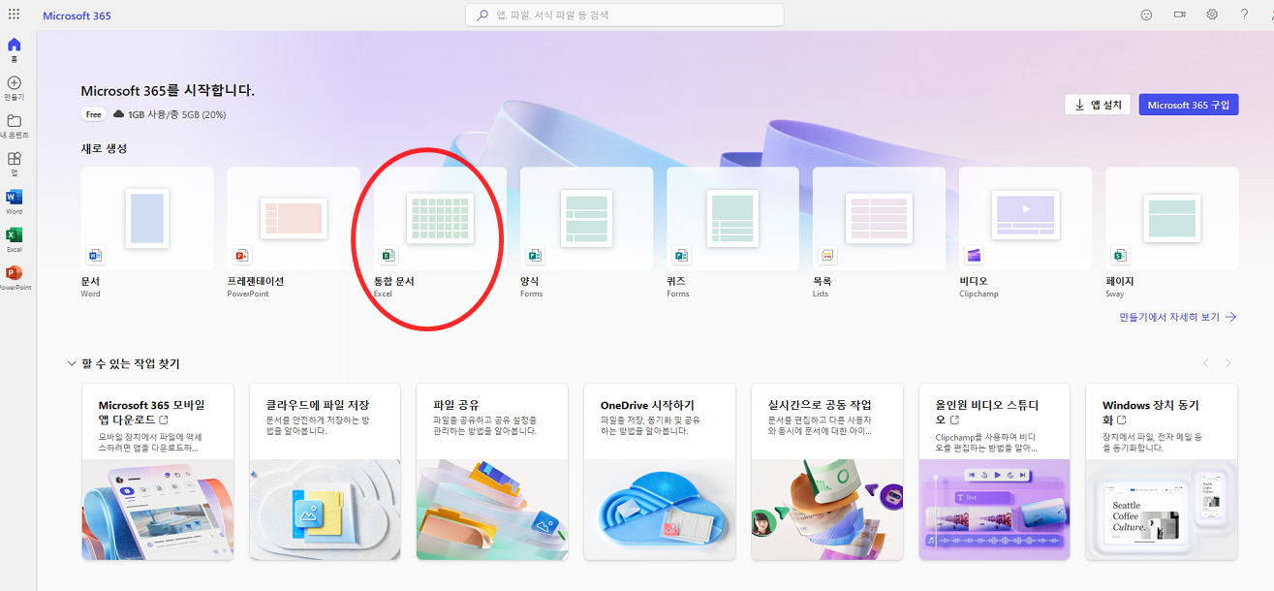
Task: Open 만들기에서 자세히 보기 link
Action: [1178, 317]
